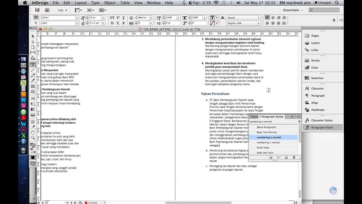Set paragraph alignment to Align Center
This screenshot has height=204, width=362.
[x=273, y=18]
